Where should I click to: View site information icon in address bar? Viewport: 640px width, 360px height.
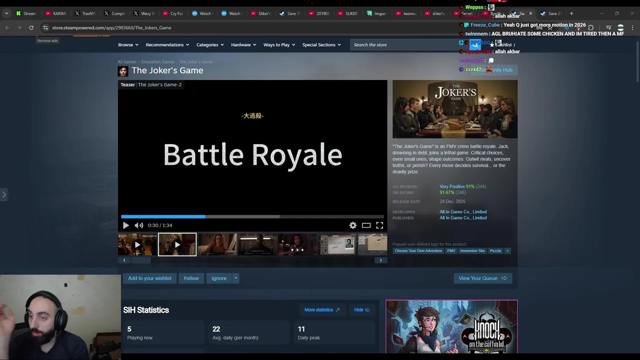(x=45, y=27)
